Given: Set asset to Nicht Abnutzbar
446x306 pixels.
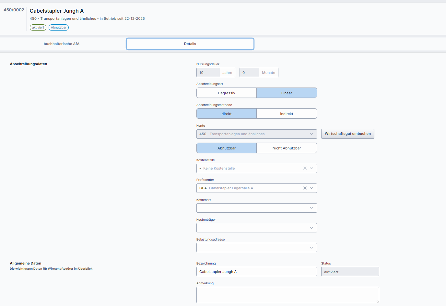Looking at the screenshot, I should coord(287,148).
